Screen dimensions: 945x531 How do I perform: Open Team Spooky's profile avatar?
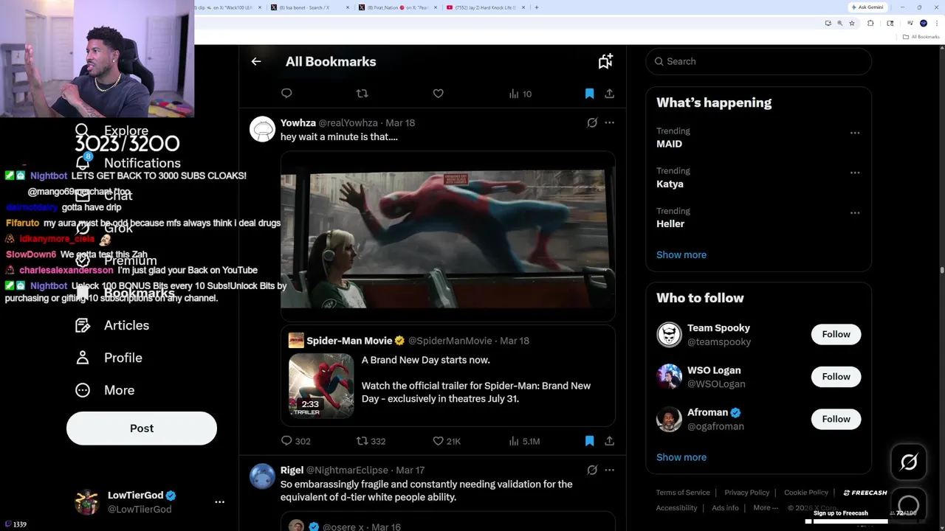pos(669,335)
